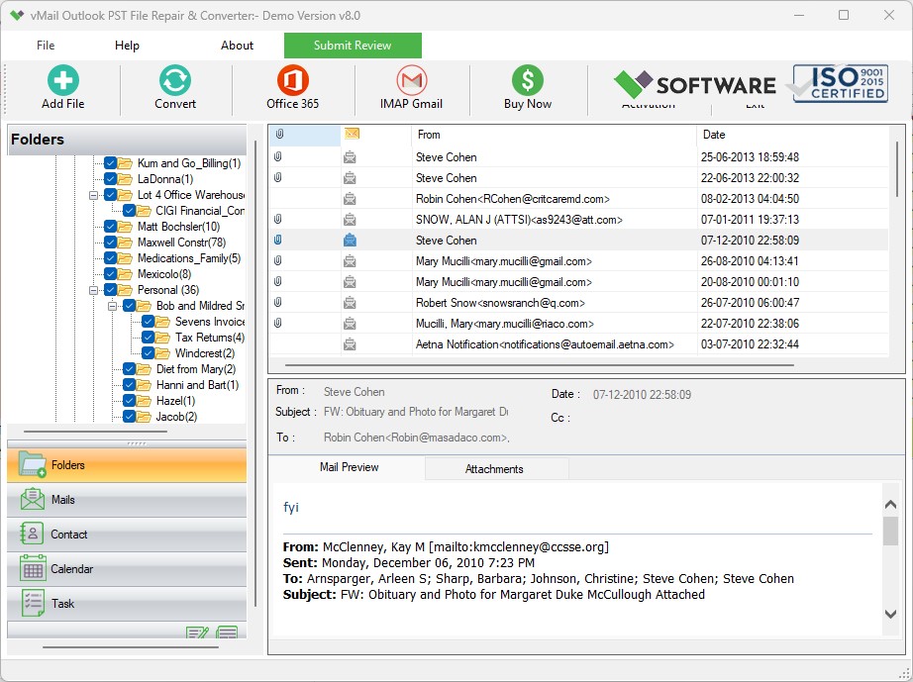The height and width of the screenshot is (682, 913).
Task: Select the 26-08-2010 Mary Mucilli email
Action: click(x=578, y=261)
